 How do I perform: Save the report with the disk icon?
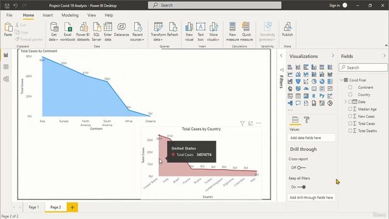coord(7,5)
